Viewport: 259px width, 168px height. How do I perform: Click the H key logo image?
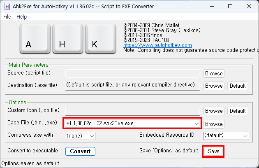point(68,39)
